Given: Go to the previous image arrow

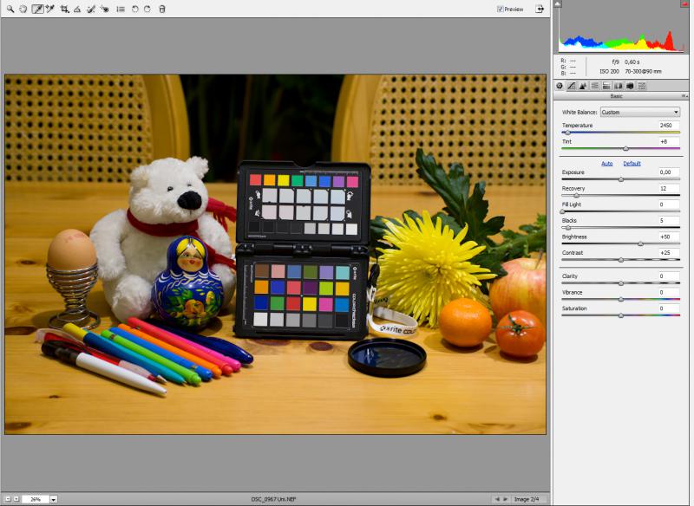Looking at the screenshot, I should [x=497, y=499].
